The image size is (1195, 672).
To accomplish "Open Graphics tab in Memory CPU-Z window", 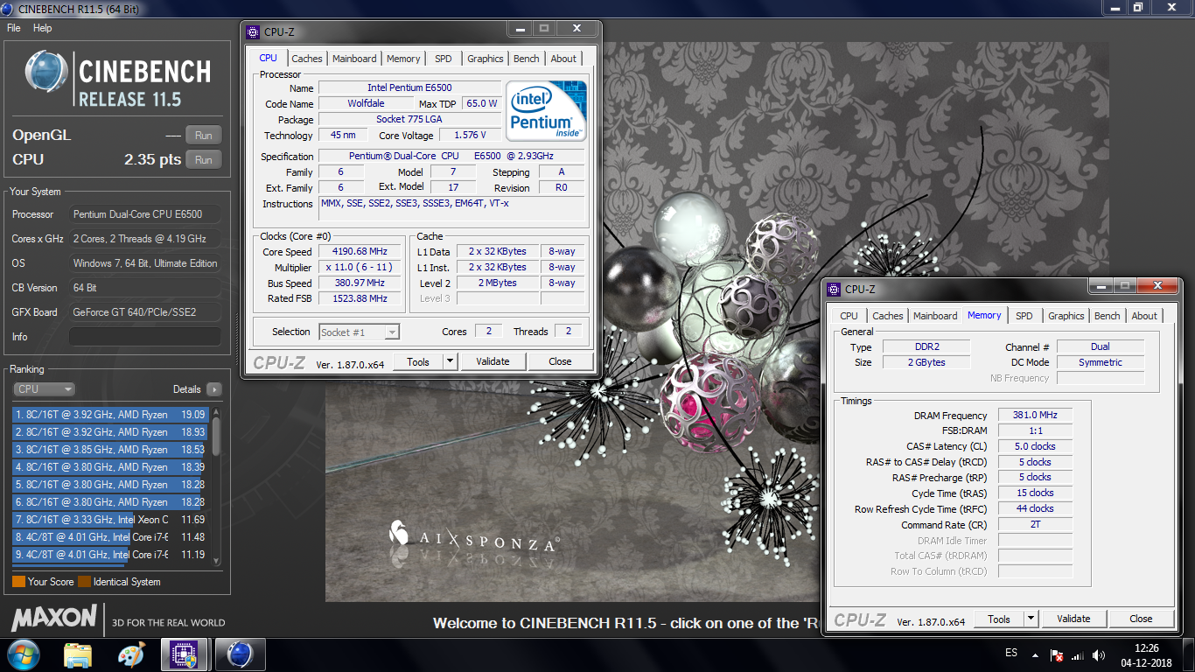I will coord(1066,316).
